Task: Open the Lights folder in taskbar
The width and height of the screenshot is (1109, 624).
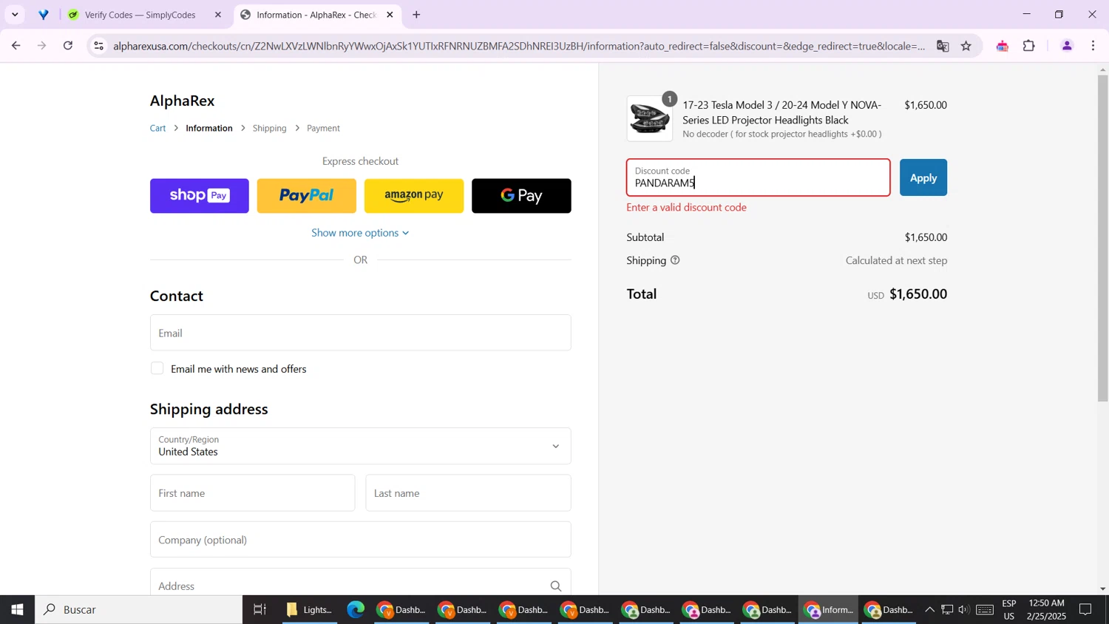Action: [x=309, y=610]
